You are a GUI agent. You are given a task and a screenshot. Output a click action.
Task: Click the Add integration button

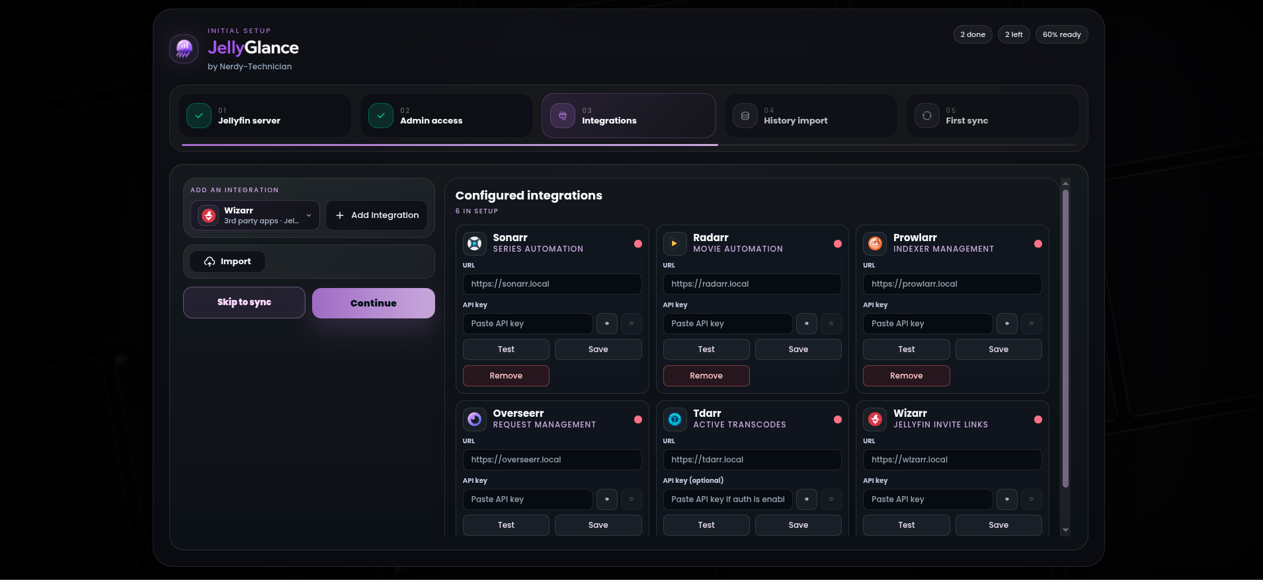click(x=377, y=215)
